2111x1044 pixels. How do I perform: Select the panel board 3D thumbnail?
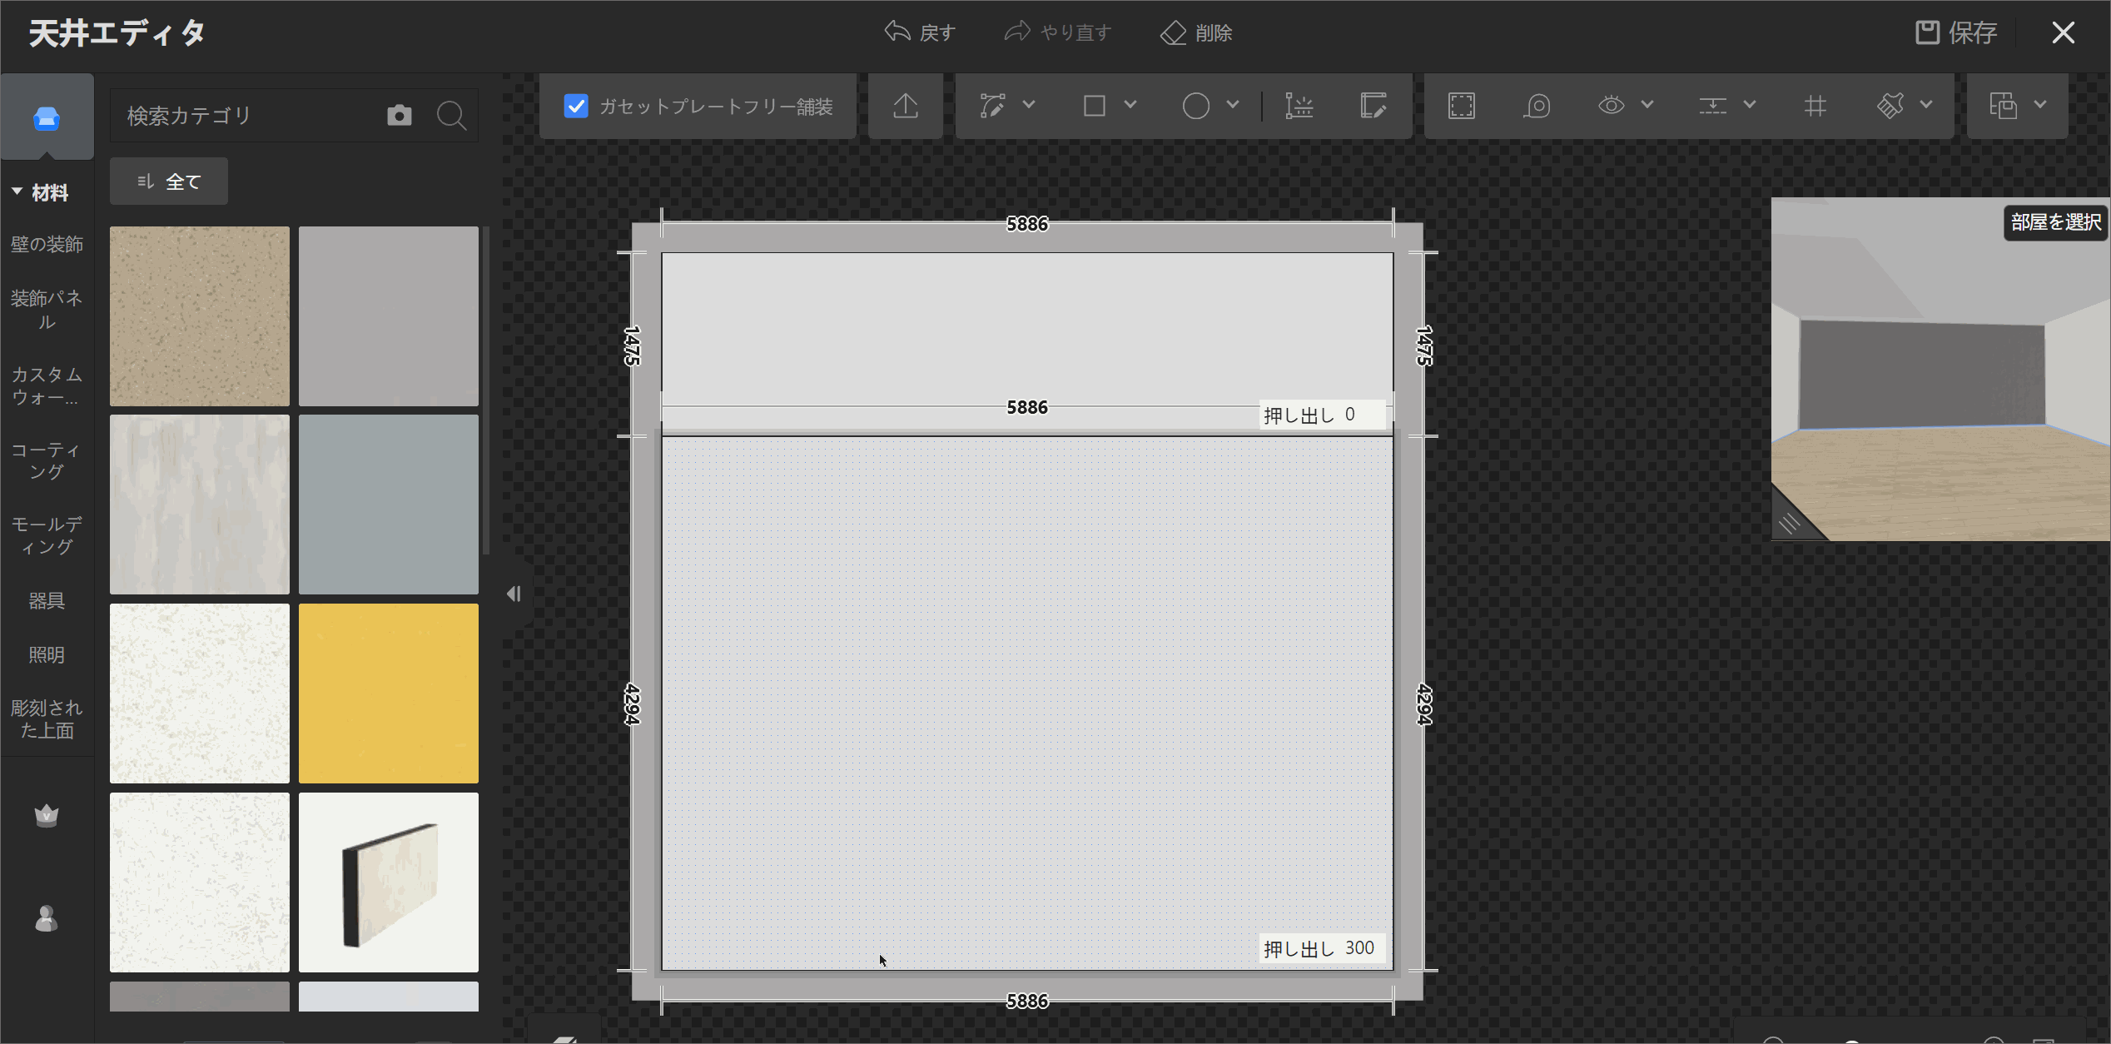(389, 882)
